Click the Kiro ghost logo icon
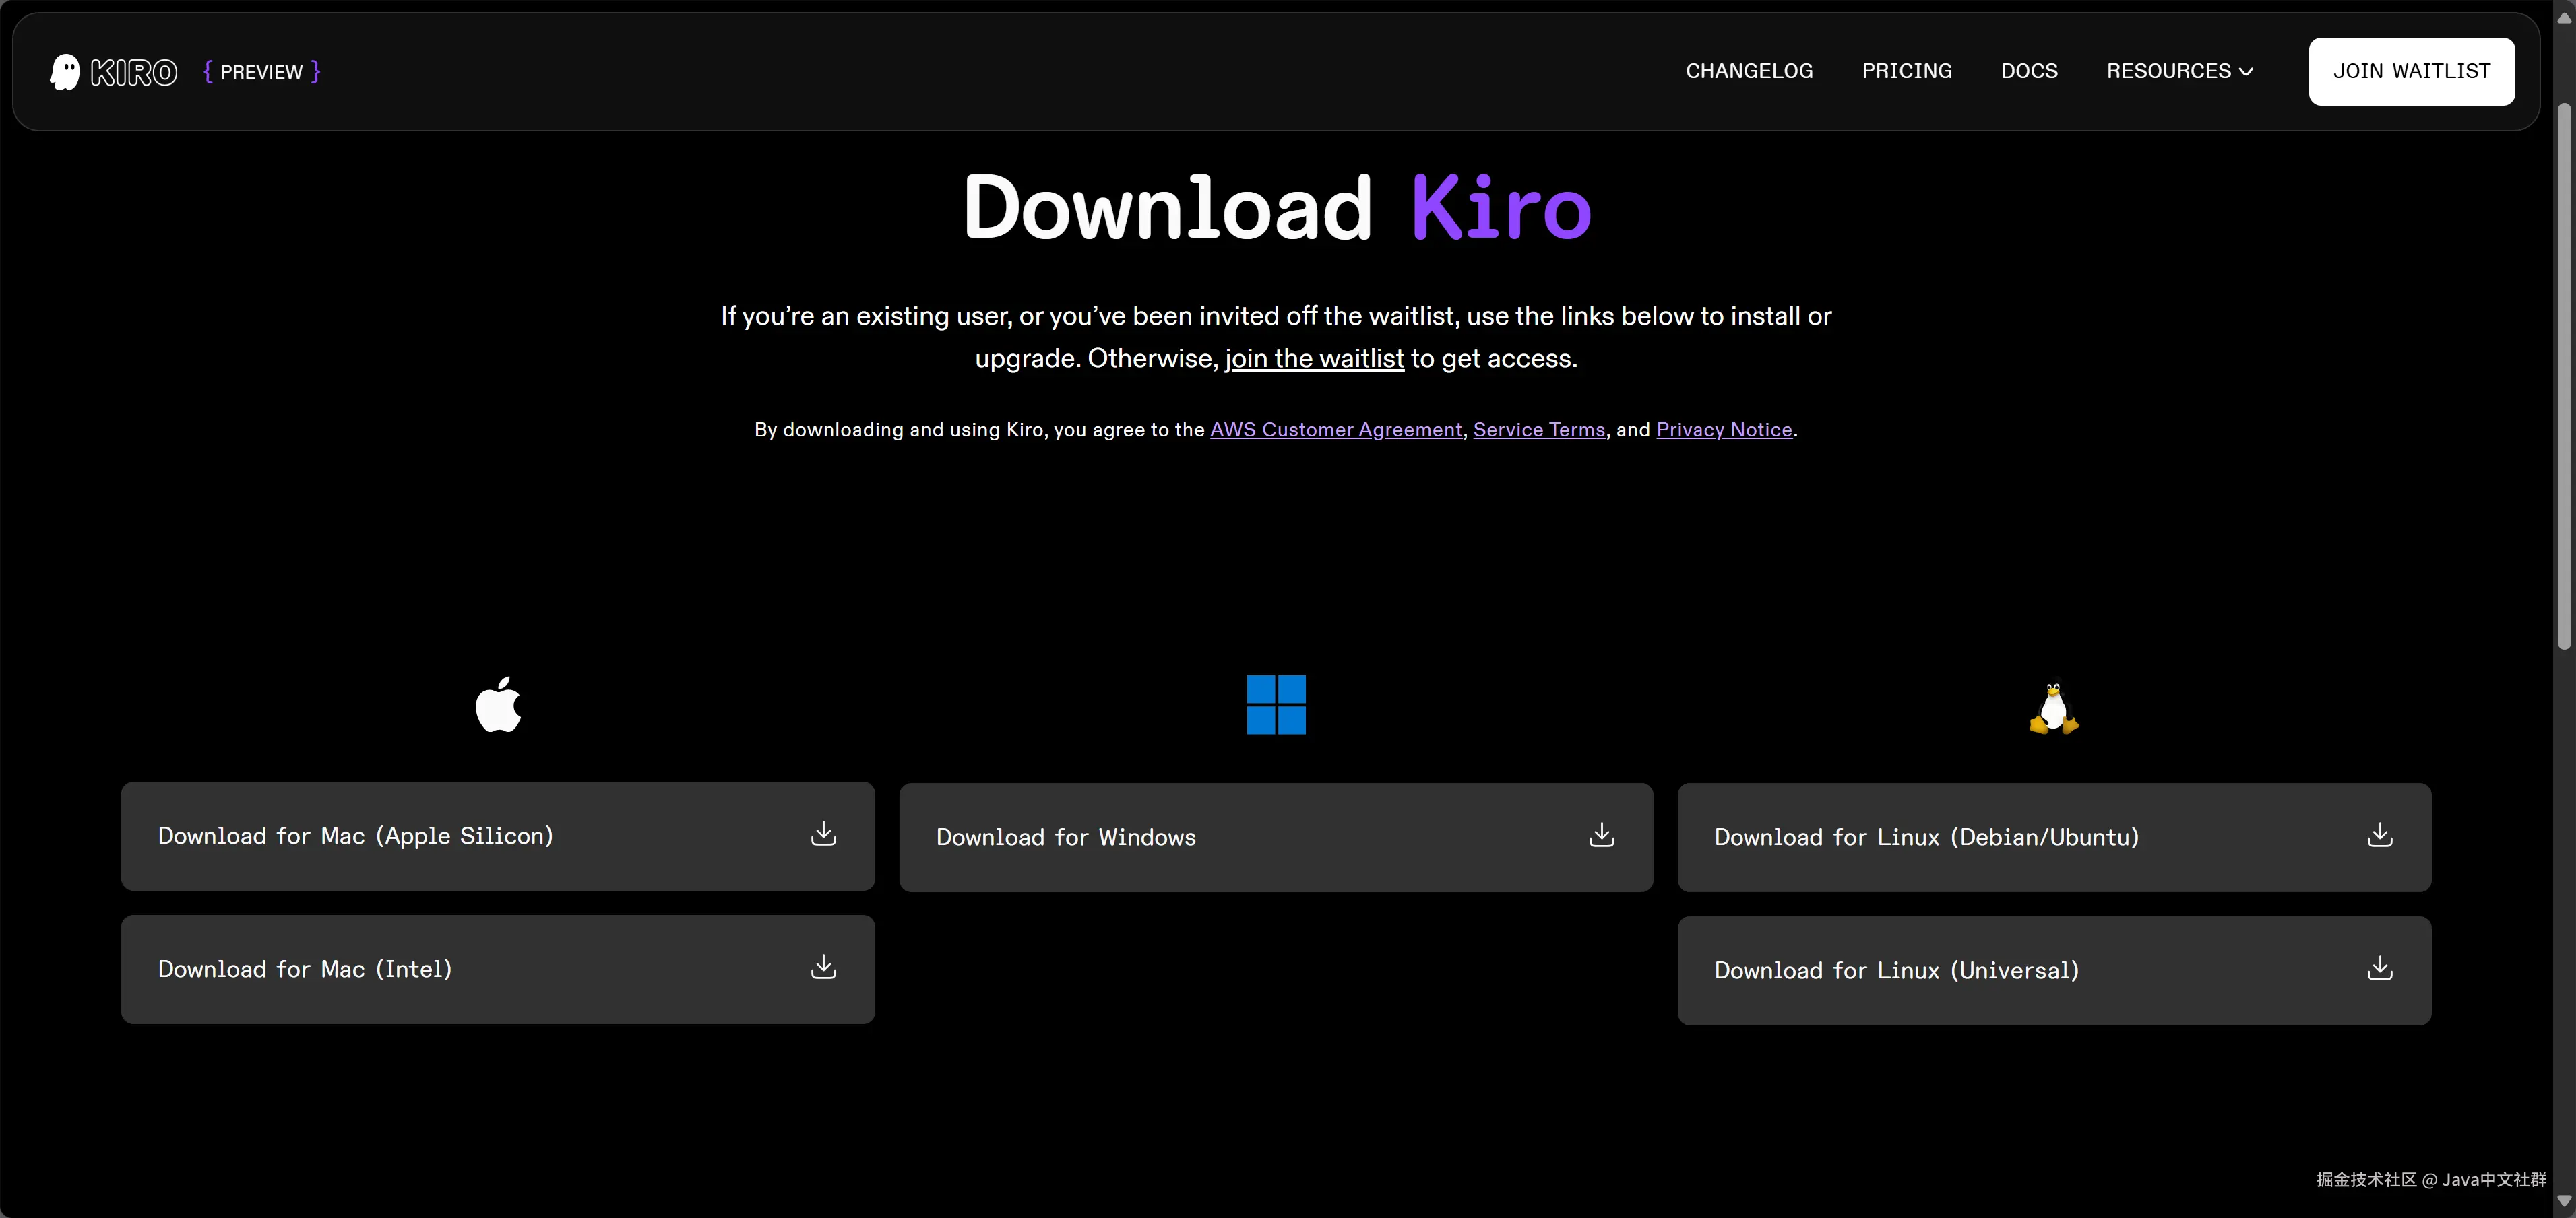The width and height of the screenshot is (2576, 1218). pos(65,72)
